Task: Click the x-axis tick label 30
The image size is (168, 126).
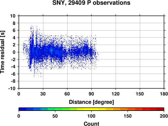Action: (x=43, y=94)
